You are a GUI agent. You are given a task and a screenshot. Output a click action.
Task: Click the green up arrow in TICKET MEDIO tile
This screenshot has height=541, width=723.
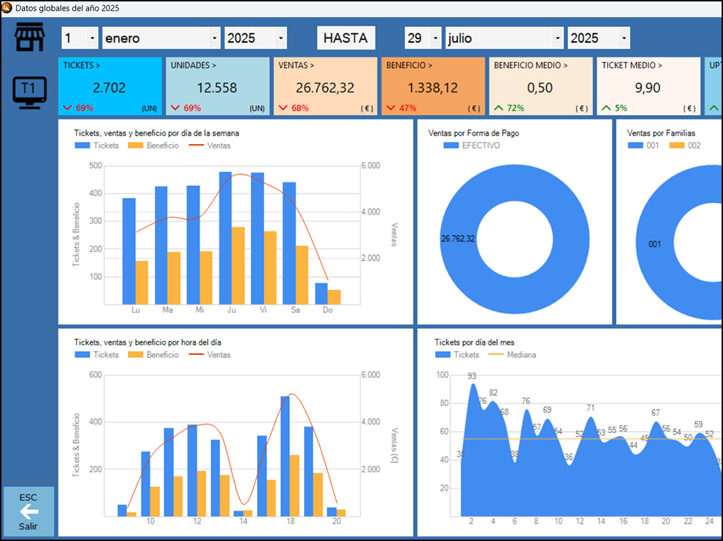tap(606, 108)
